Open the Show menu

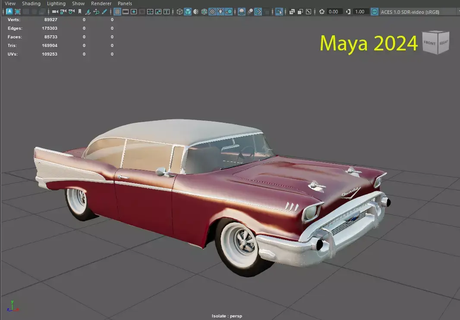tap(79, 3)
